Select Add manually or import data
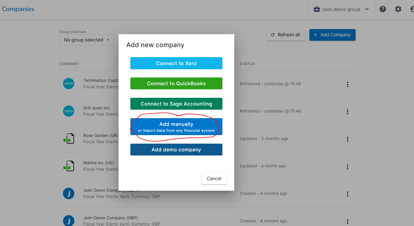This screenshot has width=414, height=226. point(176,127)
